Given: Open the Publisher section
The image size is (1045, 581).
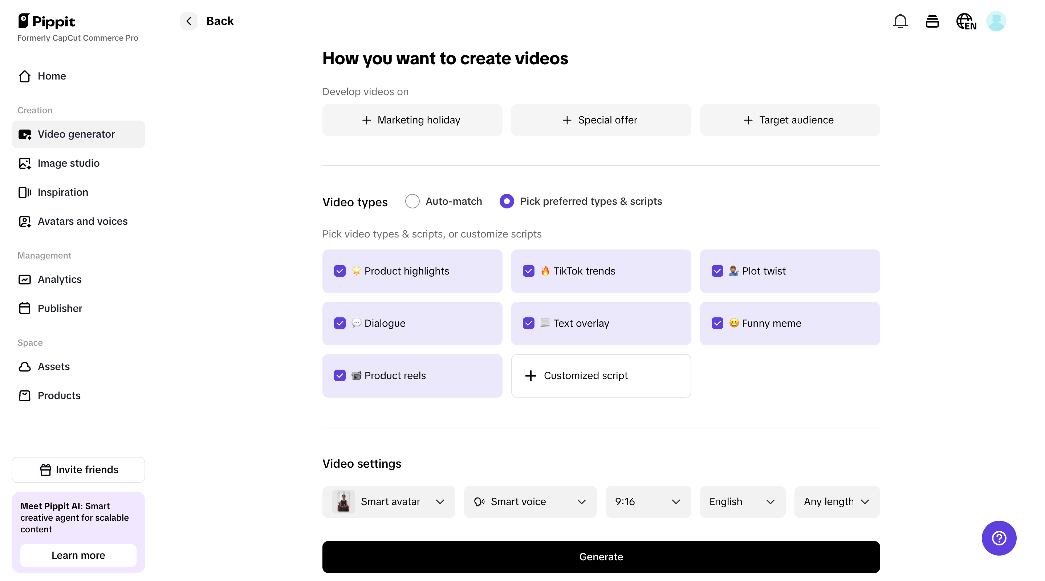Looking at the screenshot, I should [x=60, y=308].
